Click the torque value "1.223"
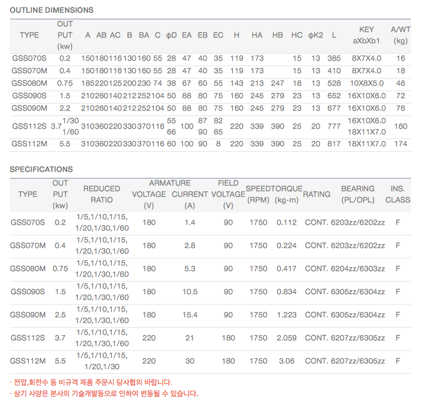Viewport: 431px width, 407px height. pyautogui.click(x=287, y=315)
